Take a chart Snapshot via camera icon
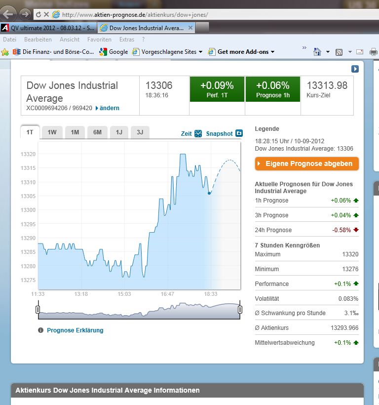The height and width of the screenshot is (405, 379). [239, 133]
